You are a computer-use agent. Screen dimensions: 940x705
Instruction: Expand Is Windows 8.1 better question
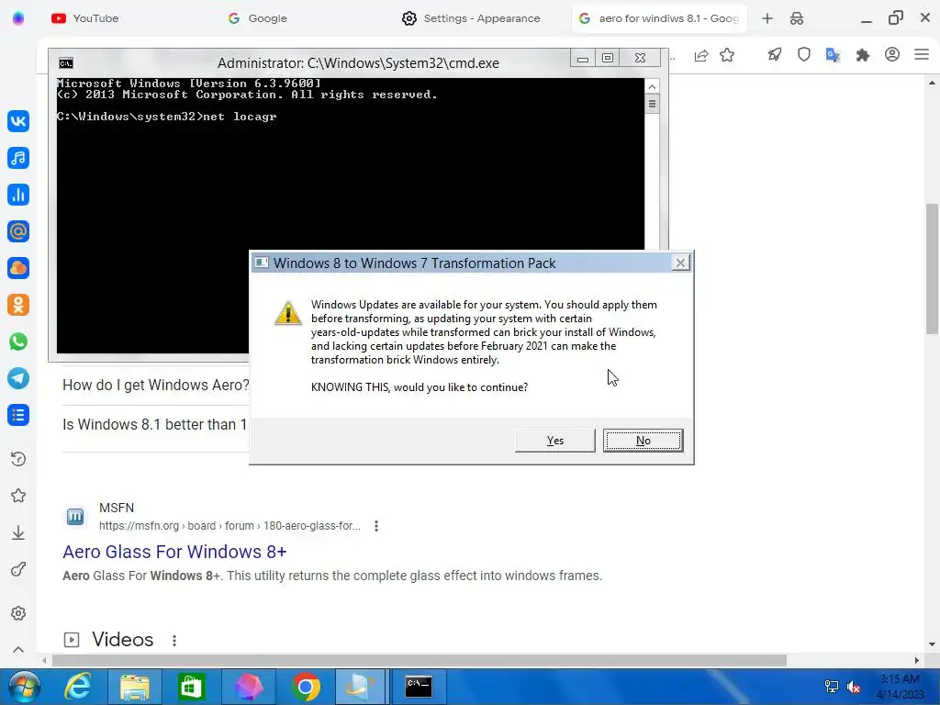[x=154, y=424]
